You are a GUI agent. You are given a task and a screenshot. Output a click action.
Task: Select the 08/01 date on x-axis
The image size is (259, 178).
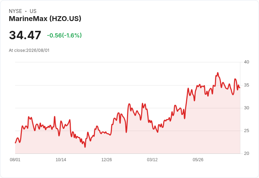[15, 159]
